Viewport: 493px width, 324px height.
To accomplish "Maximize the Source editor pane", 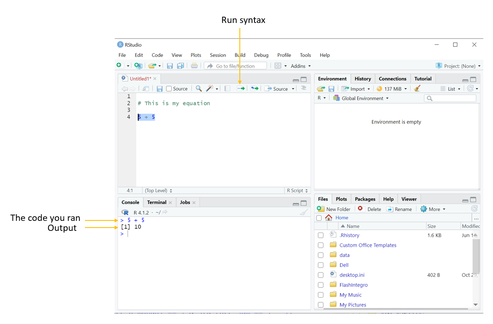I will click(304, 79).
